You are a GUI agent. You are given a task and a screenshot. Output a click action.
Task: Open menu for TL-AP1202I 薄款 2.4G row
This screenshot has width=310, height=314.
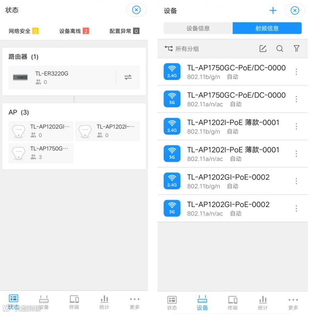pyautogui.click(x=296, y=126)
